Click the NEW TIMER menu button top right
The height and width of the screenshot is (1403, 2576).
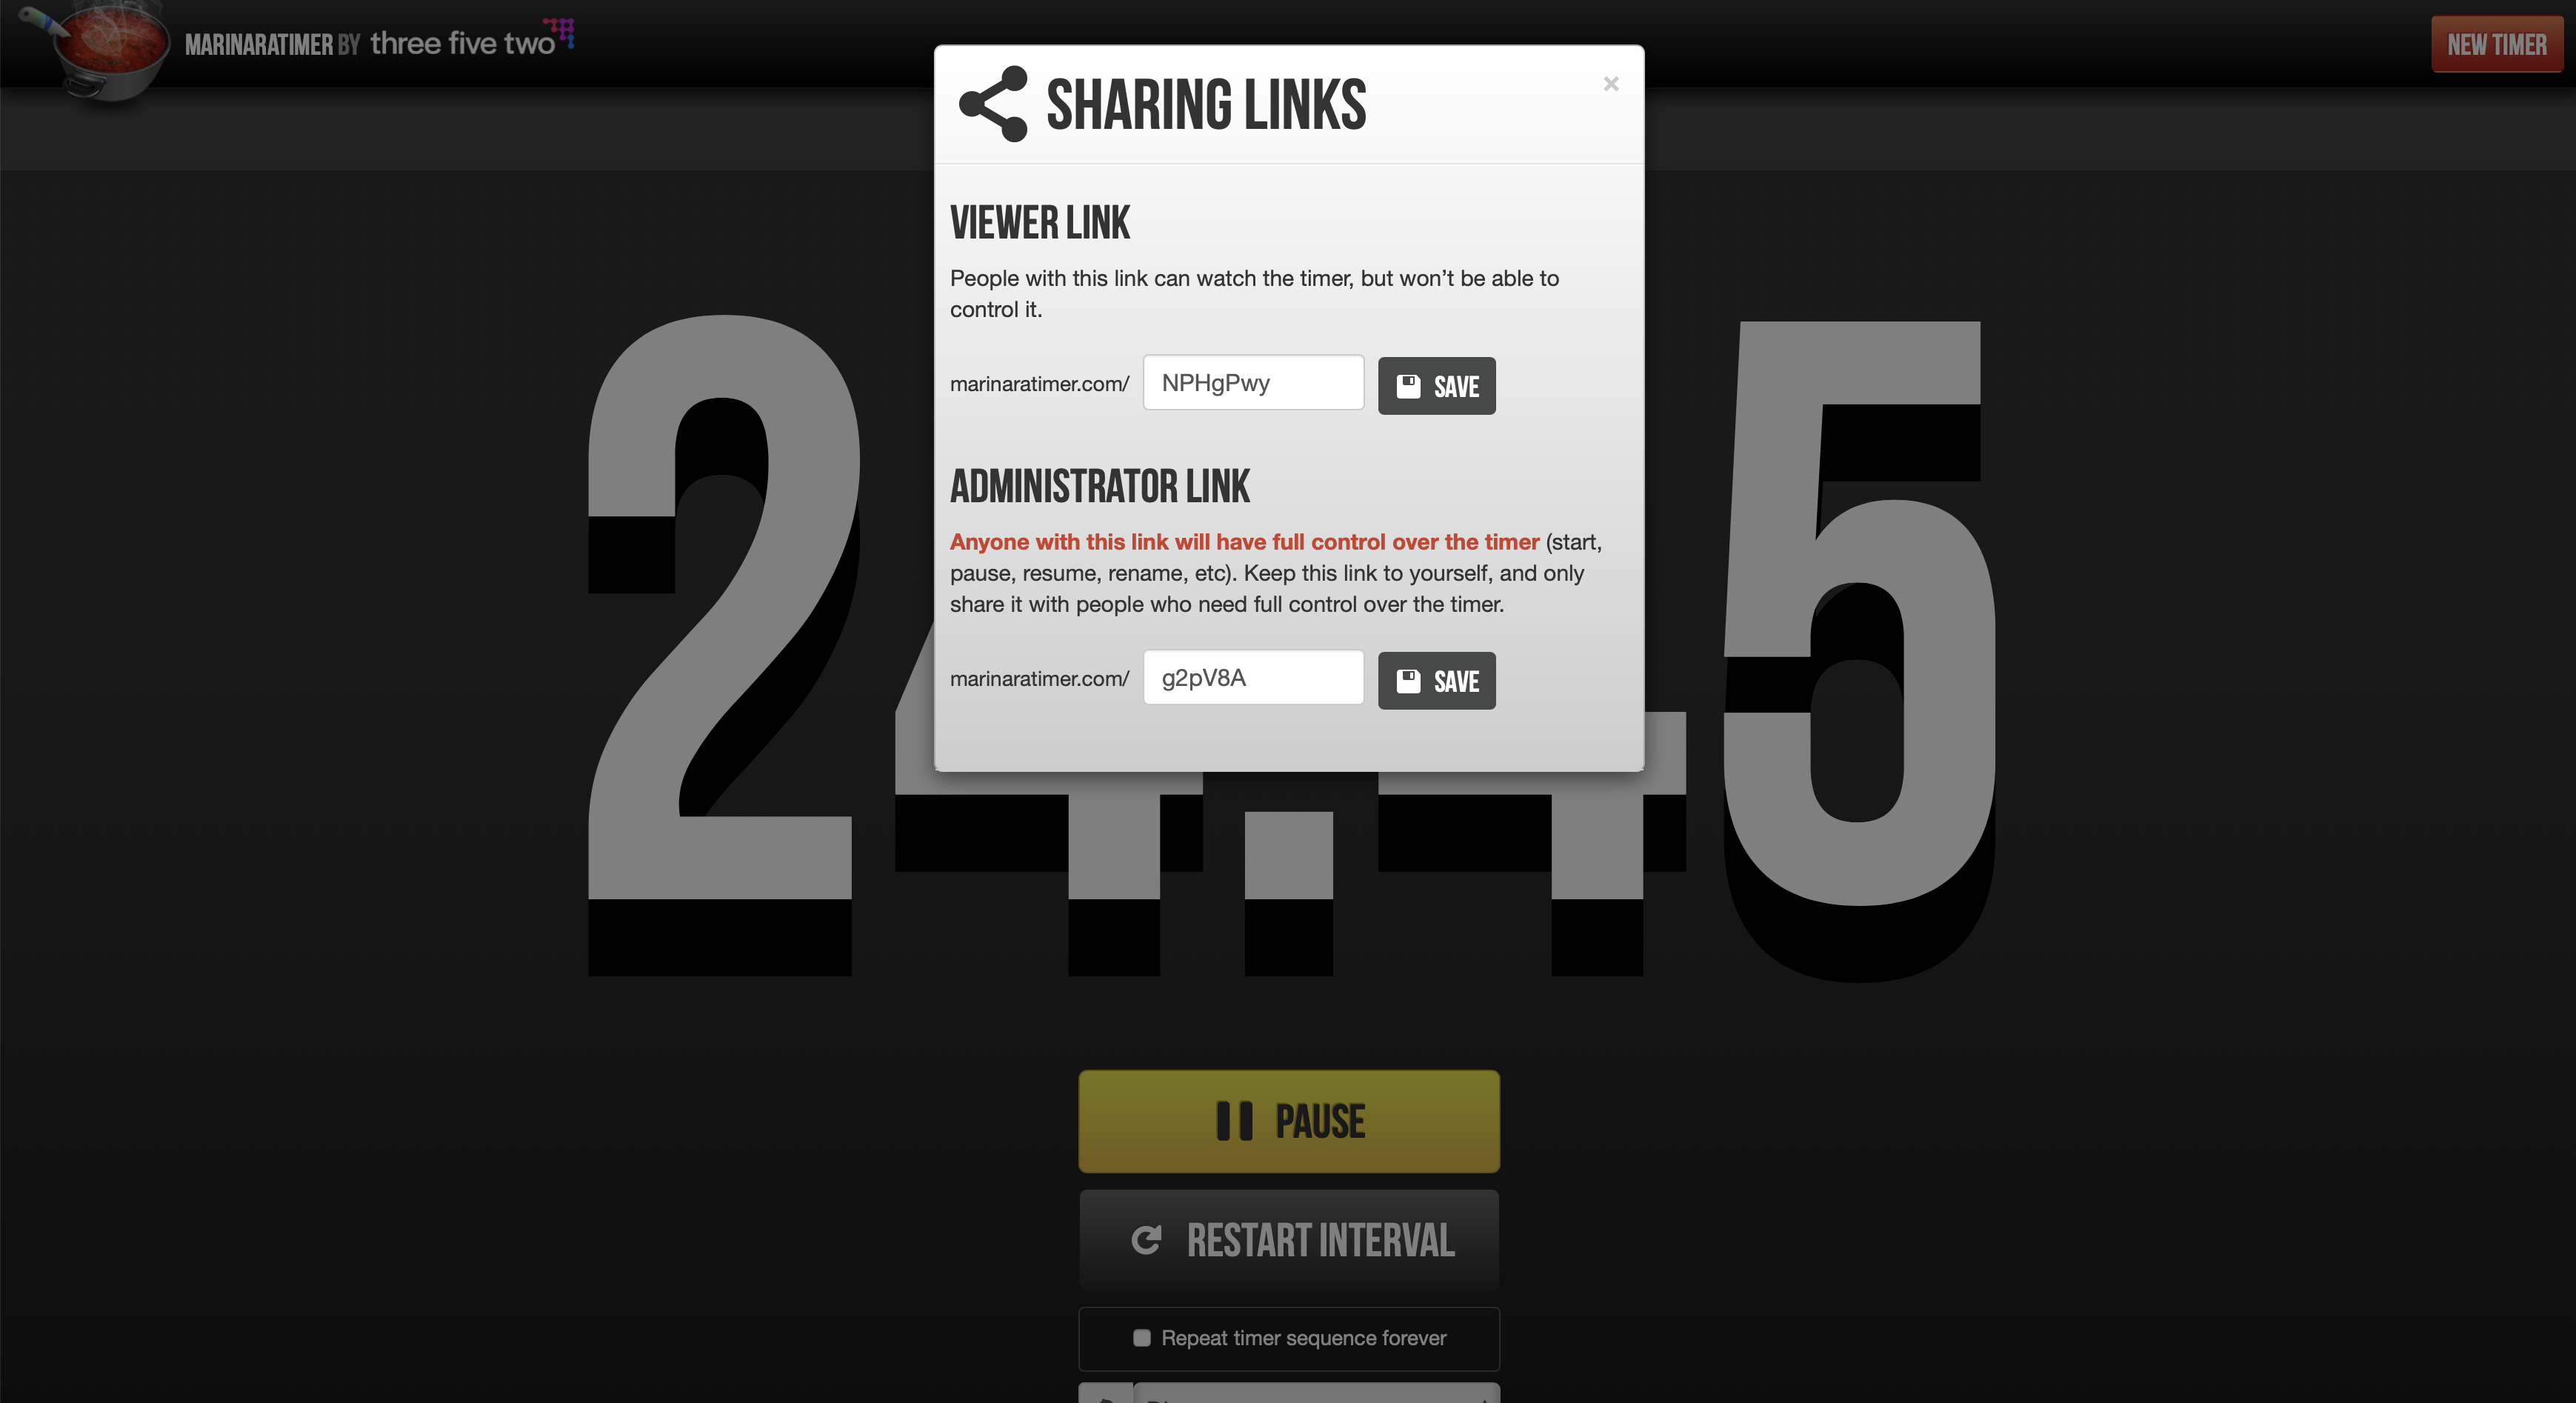tap(2497, 43)
